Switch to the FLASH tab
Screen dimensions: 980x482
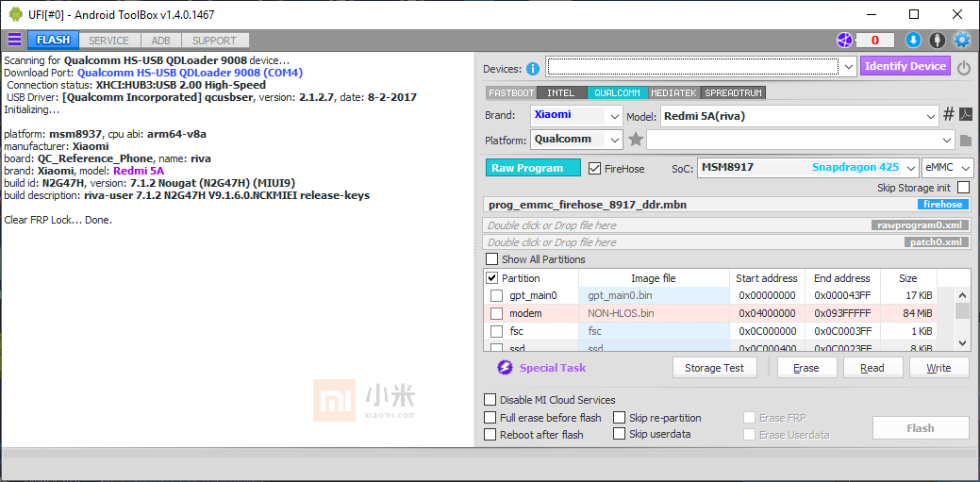click(x=53, y=40)
